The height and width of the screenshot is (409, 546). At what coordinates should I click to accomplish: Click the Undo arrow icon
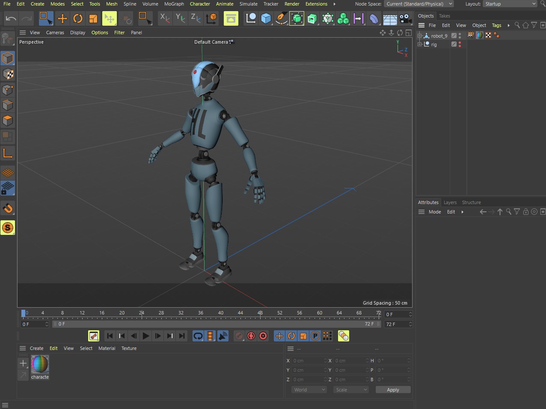[x=11, y=18]
